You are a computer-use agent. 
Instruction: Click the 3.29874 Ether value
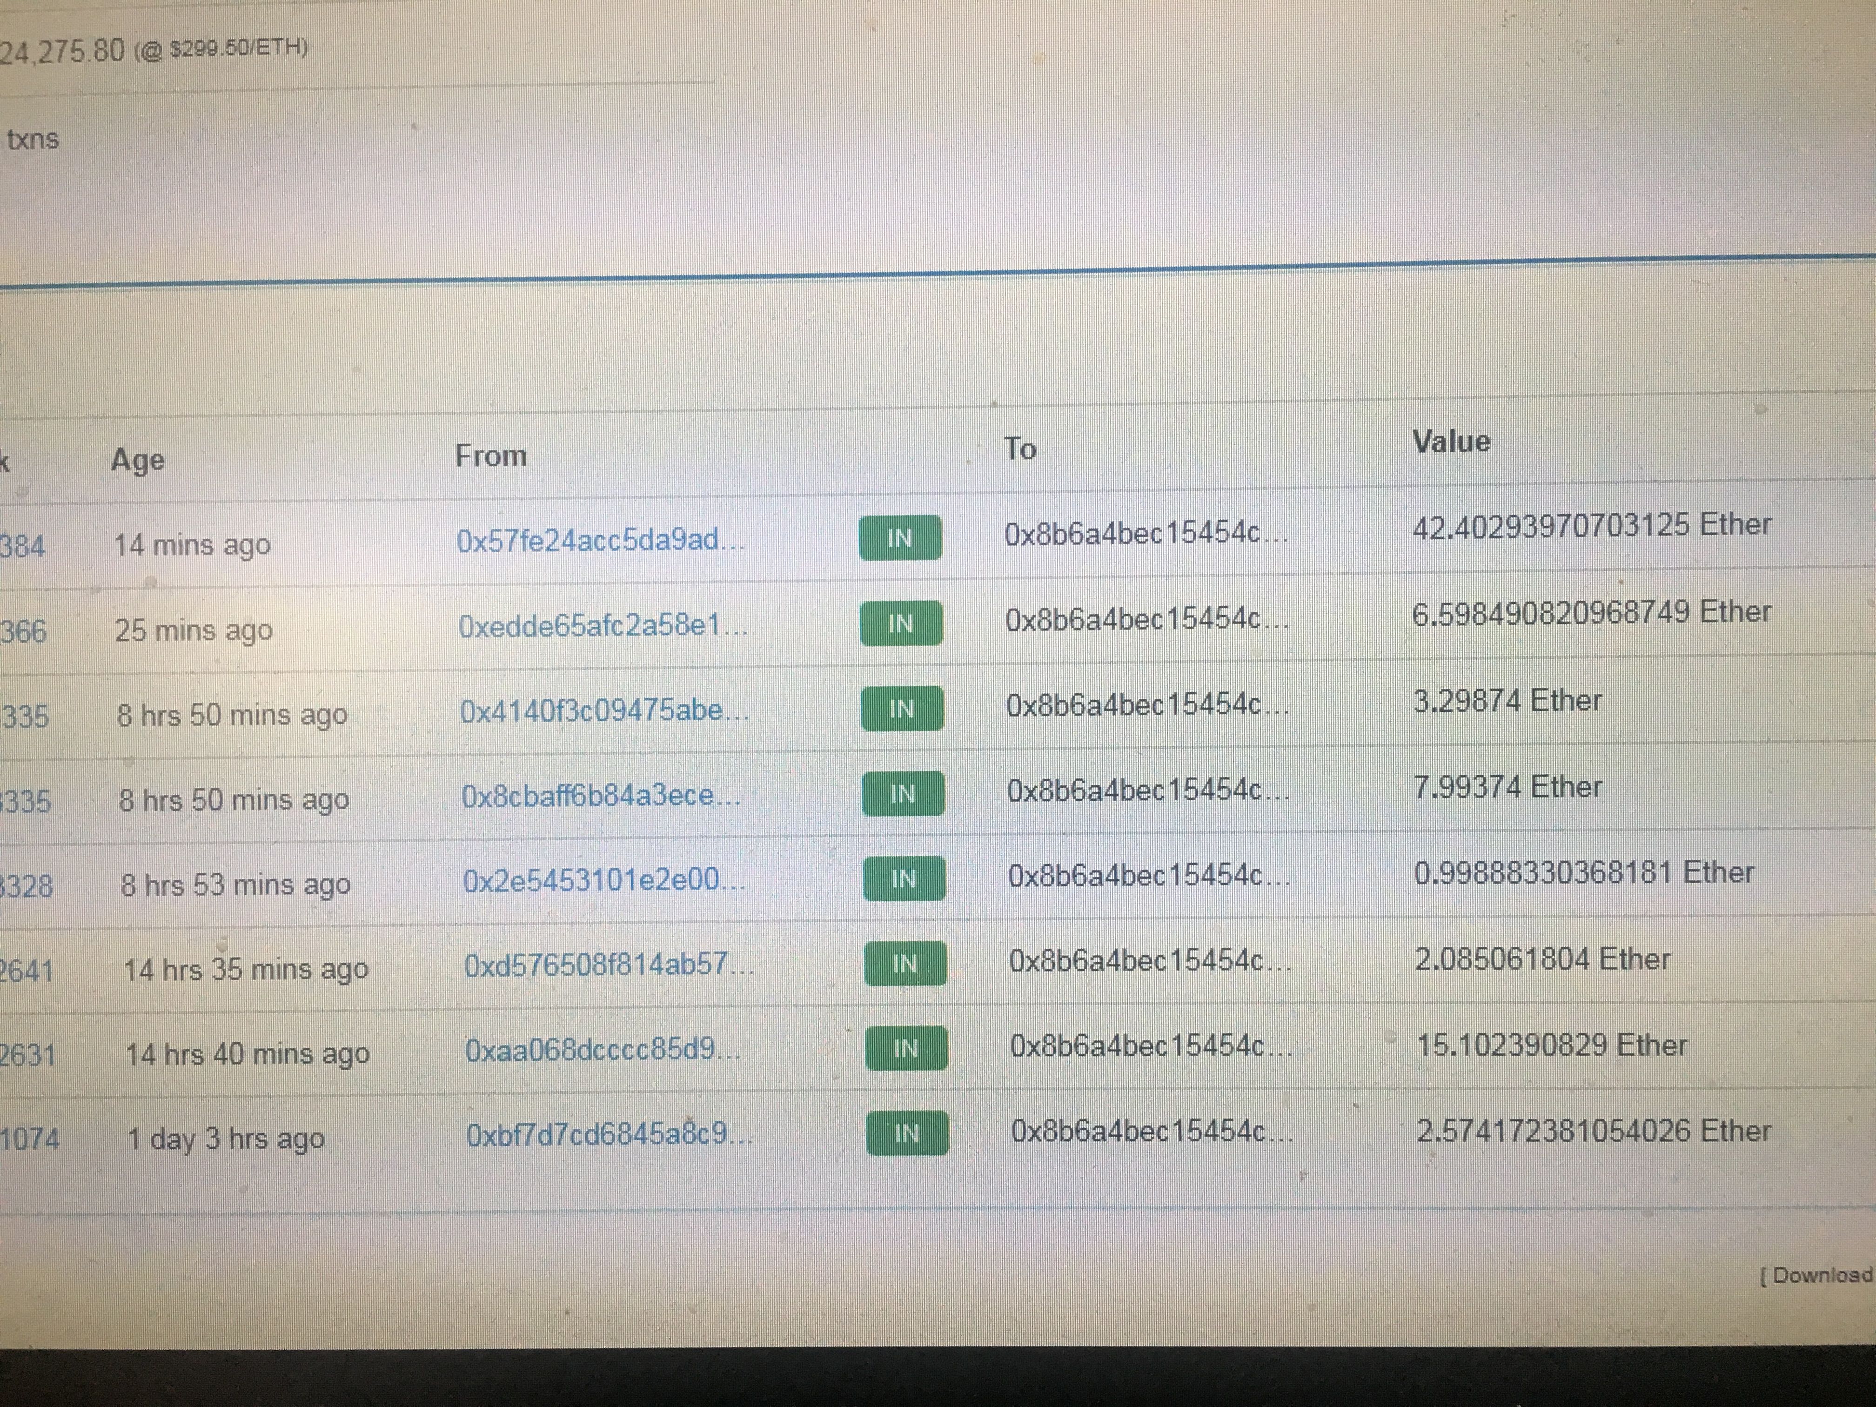pyautogui.click(x=1507, y=701)
